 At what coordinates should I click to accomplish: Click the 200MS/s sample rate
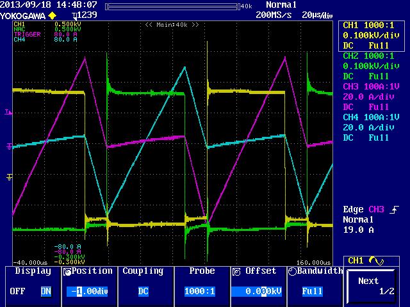[x=274, y=15]
